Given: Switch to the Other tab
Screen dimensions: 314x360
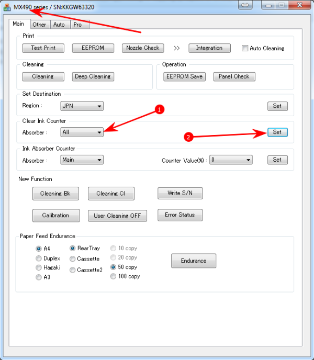Looking at the screenshot, I should tap(39, 25).
